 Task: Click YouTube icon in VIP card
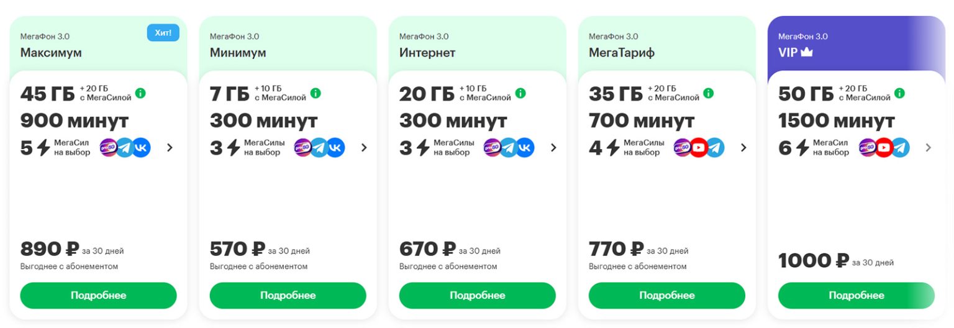click(884, 147)
